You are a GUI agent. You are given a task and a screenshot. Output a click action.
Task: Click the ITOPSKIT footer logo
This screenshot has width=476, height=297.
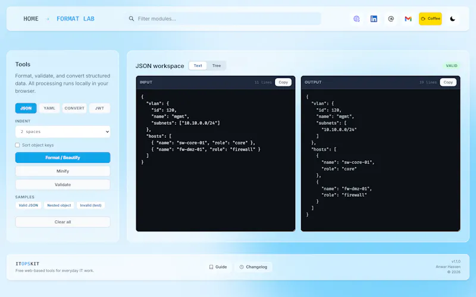27,264
